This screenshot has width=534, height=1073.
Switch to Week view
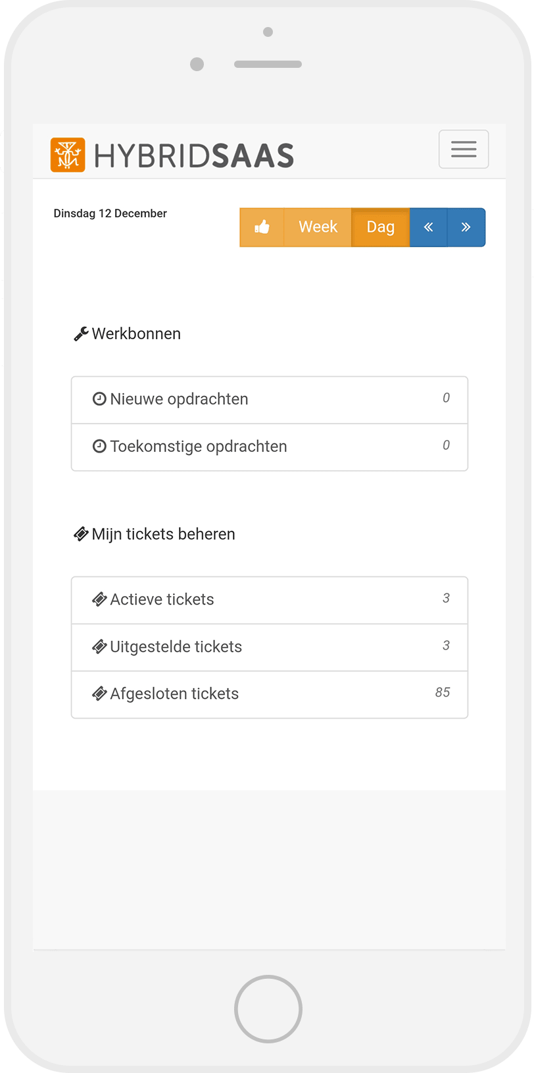pyautogui.click(x=318, y=227)
